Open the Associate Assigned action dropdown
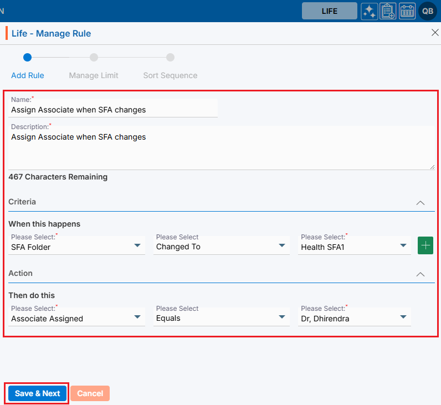This screenshot has height=405, width=441. pyautogui.click(x=76, y=318)
